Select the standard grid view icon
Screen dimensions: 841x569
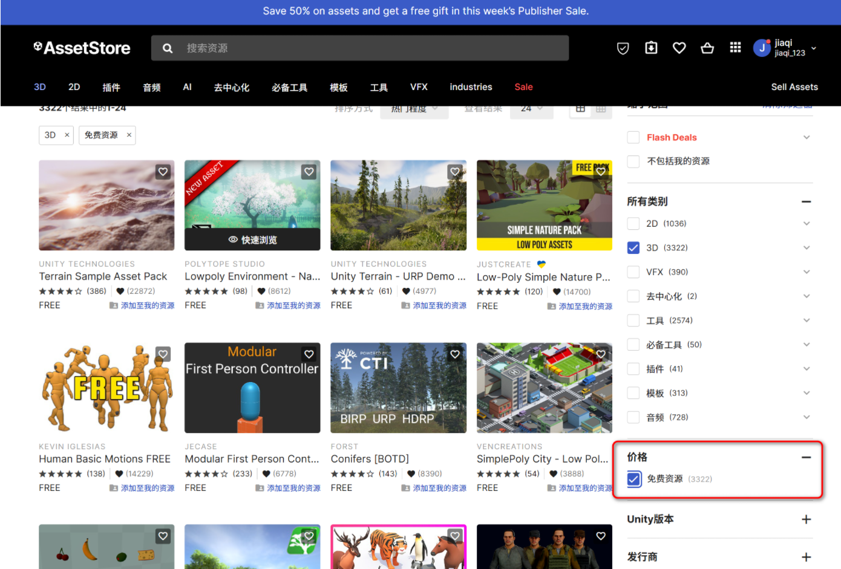(x=580, y=108)
